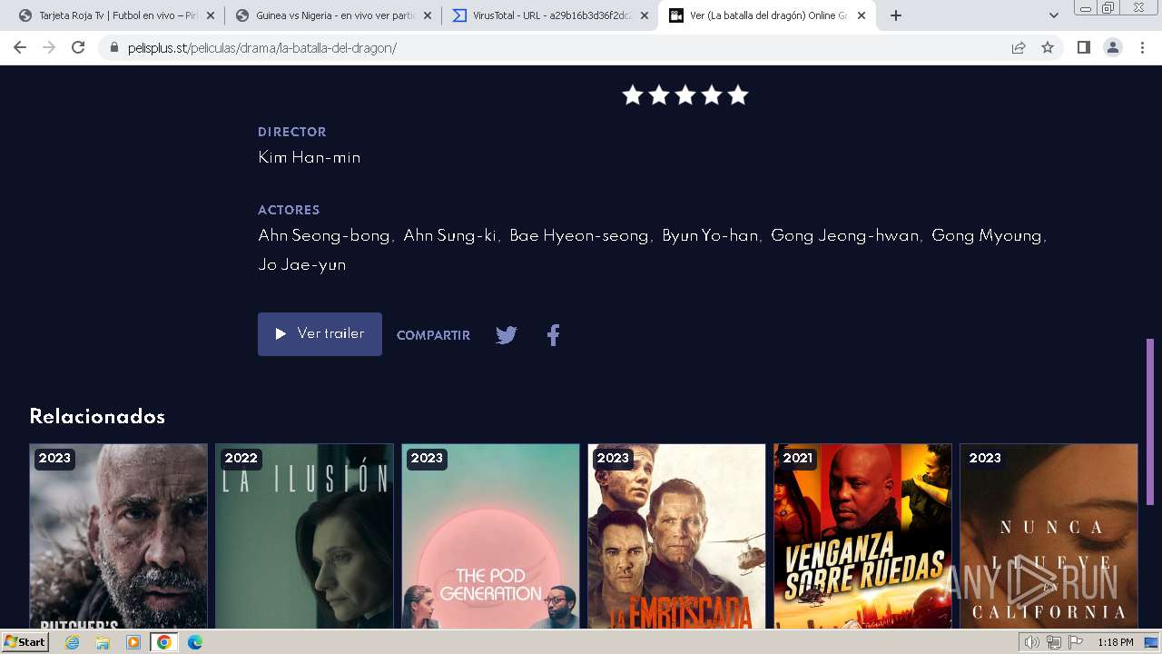Open File Explorer from taskbar

[103, 642]
